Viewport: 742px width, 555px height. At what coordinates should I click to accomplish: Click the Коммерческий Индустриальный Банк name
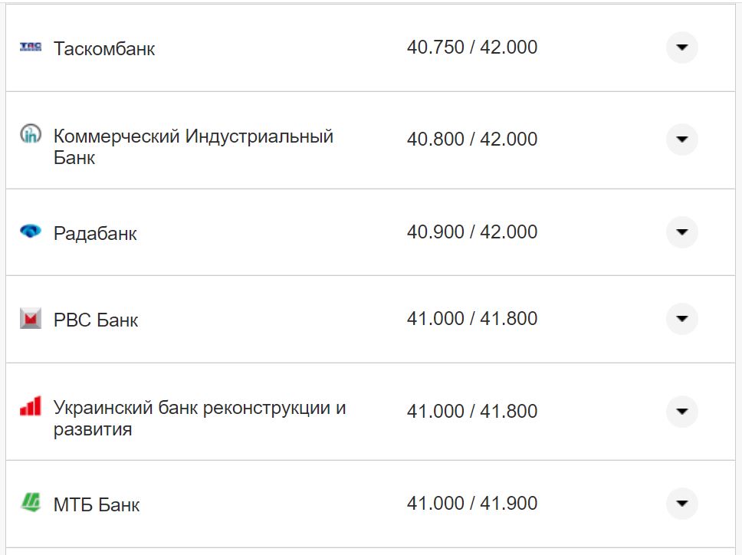click(x=192, y=146)
